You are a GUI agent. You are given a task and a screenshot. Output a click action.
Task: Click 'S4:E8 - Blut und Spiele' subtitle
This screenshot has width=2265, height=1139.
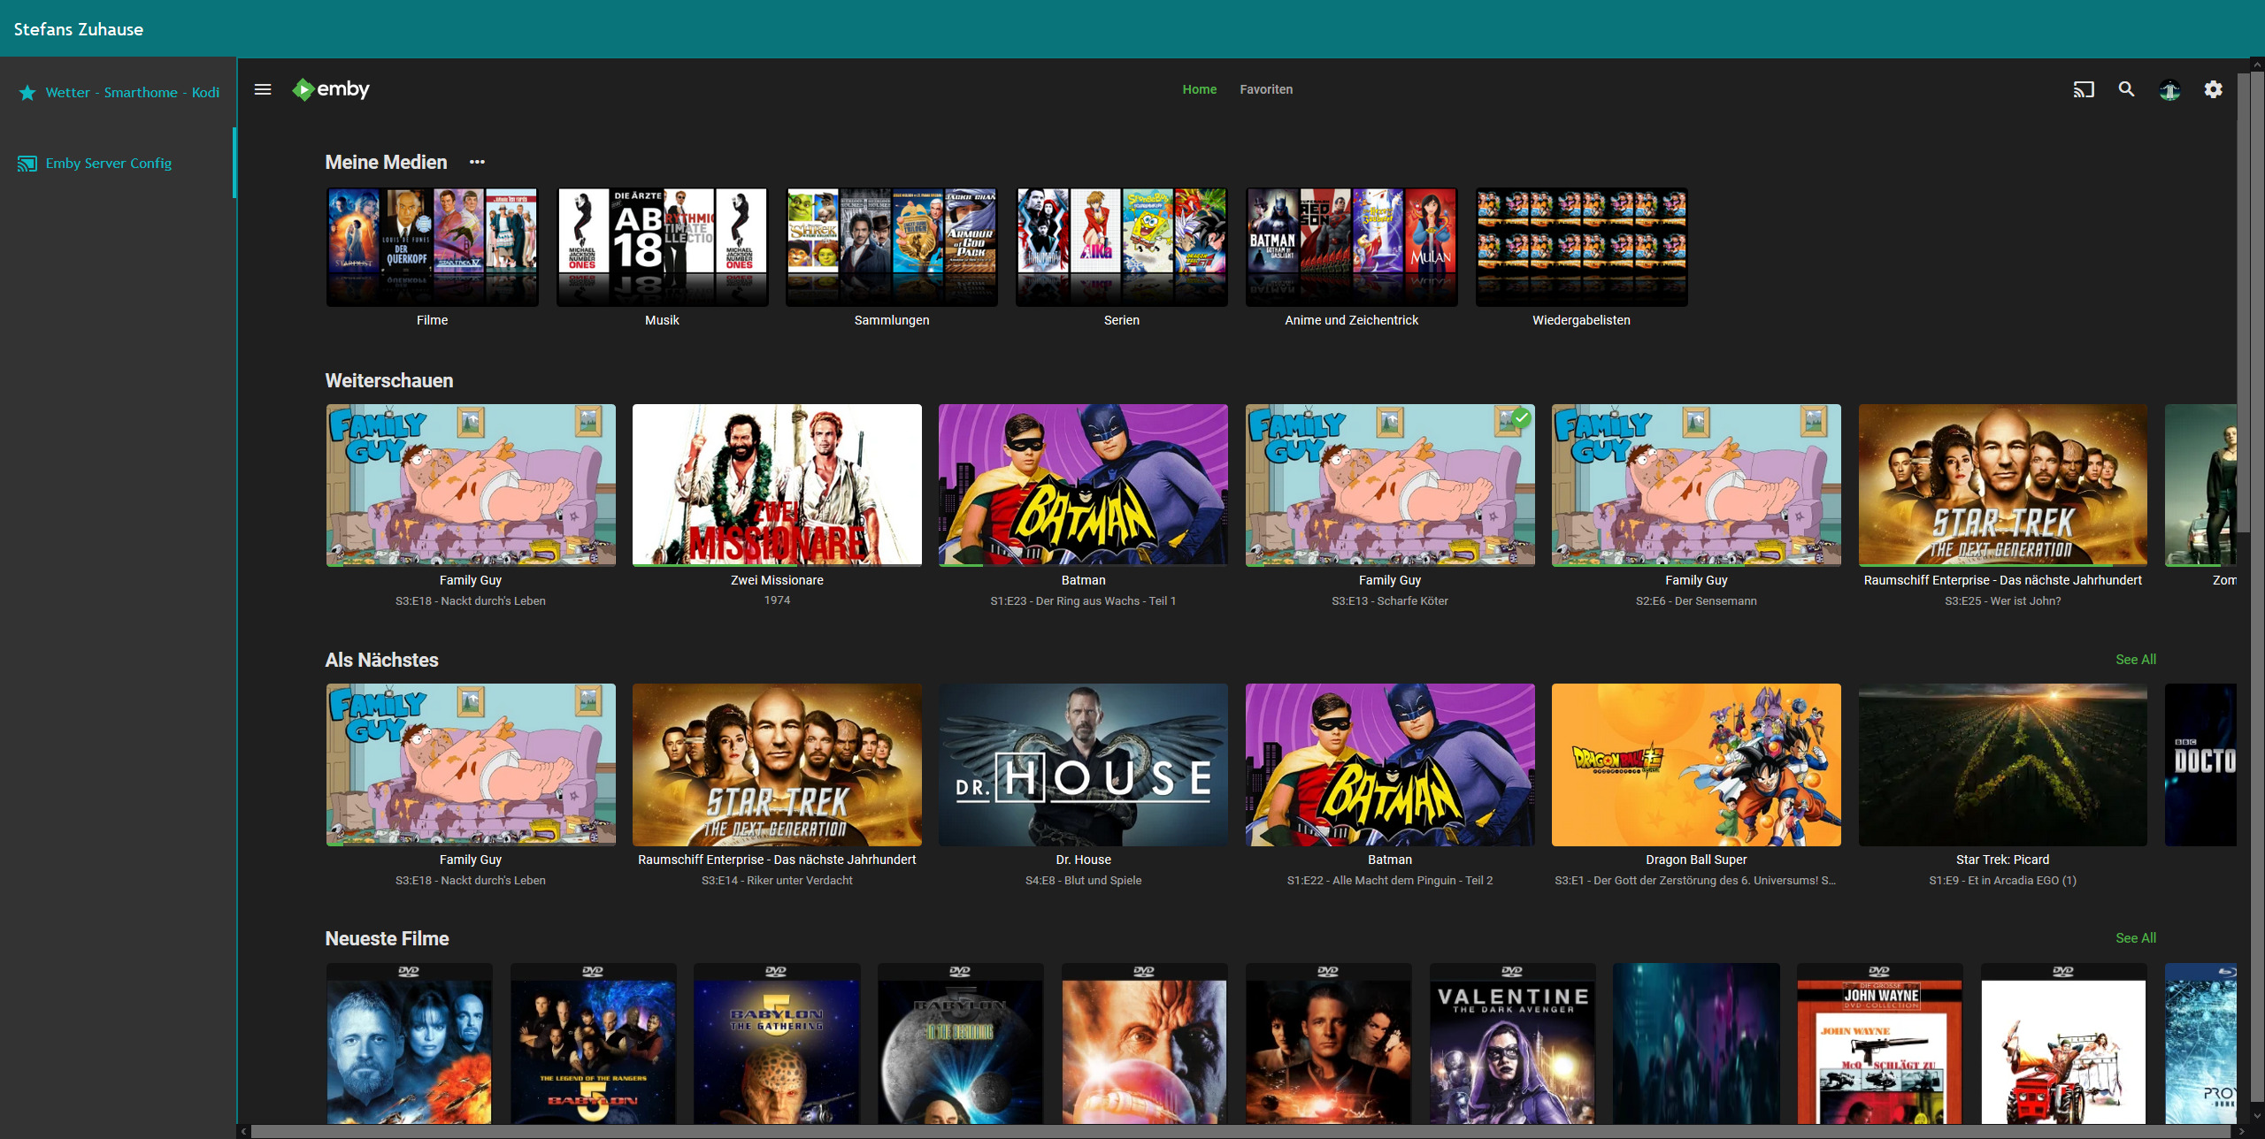tap(1083, 881)
